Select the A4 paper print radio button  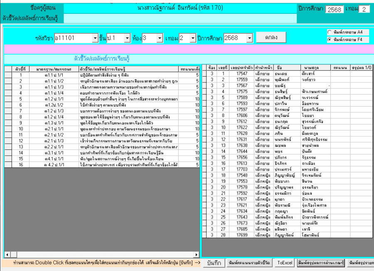330,32
